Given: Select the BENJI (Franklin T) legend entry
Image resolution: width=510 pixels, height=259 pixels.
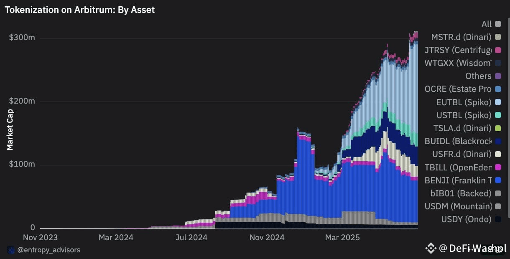Looking at the screenshot, I should coord(462,180).
